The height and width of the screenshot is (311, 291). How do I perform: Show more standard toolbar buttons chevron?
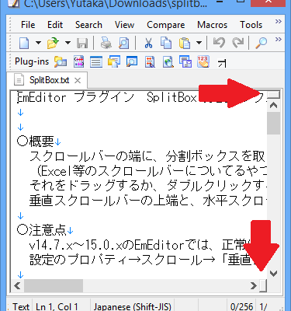click(x=279, y=40)
